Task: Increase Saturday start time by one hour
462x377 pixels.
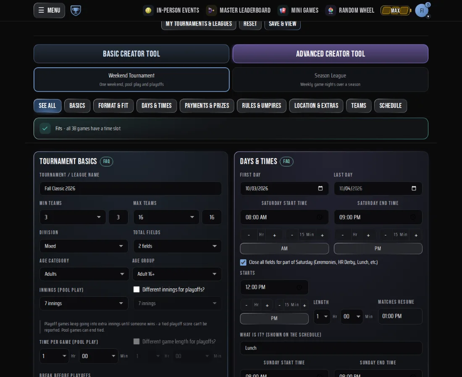Action: (274, 235)
